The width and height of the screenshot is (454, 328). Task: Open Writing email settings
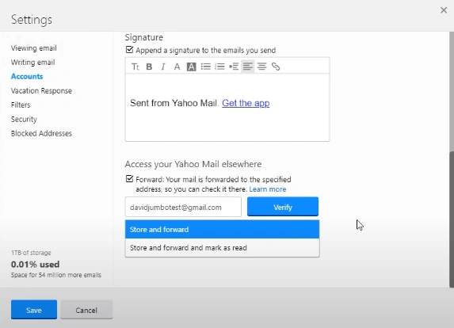[33, 63]
